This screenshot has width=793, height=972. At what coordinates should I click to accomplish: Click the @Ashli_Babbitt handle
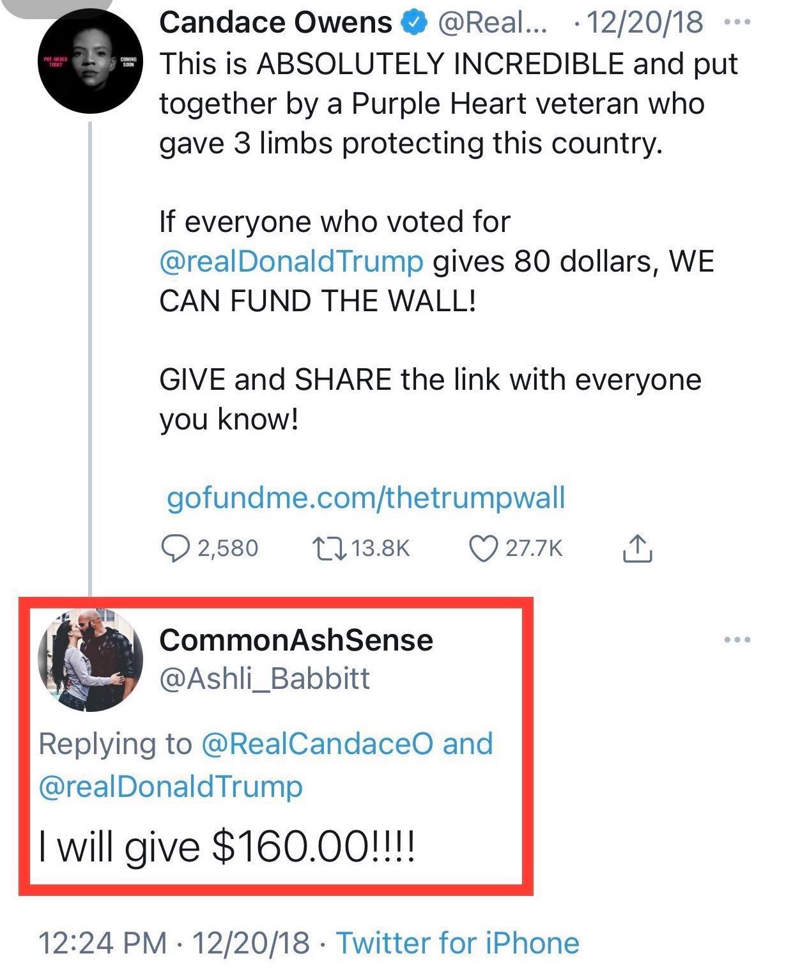pos(265,679)
